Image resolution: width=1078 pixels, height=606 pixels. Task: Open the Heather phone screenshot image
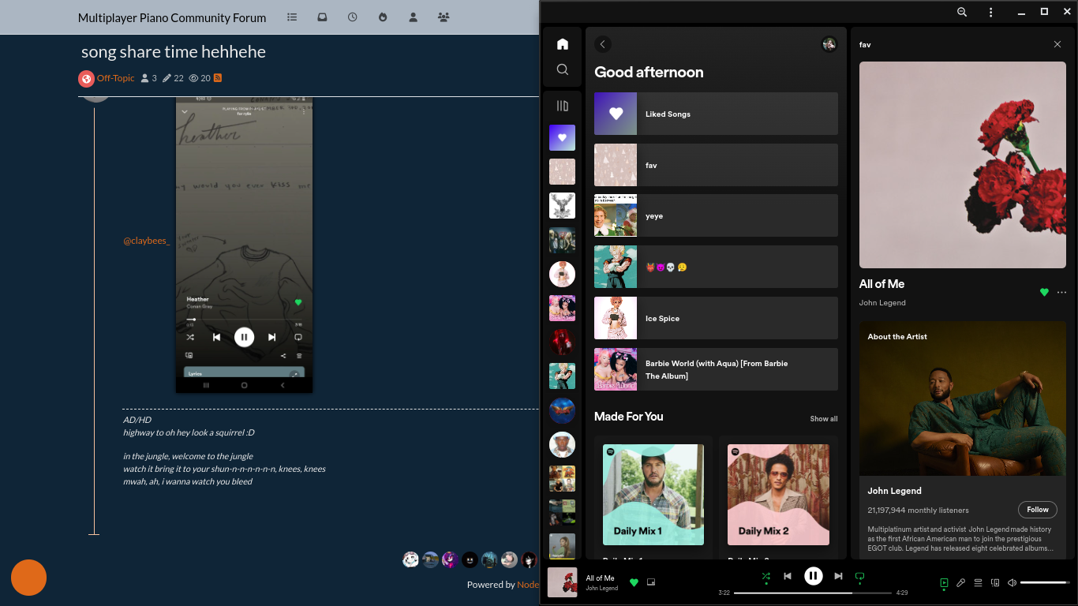[244, 245]
